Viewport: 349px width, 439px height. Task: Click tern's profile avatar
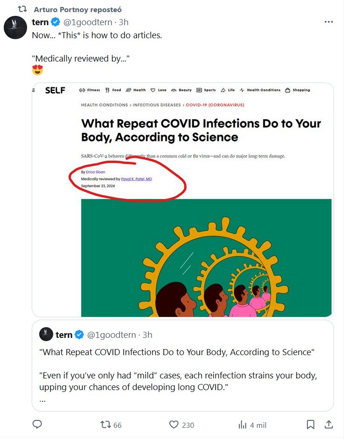pyautogui.click(x=15, y=27)
